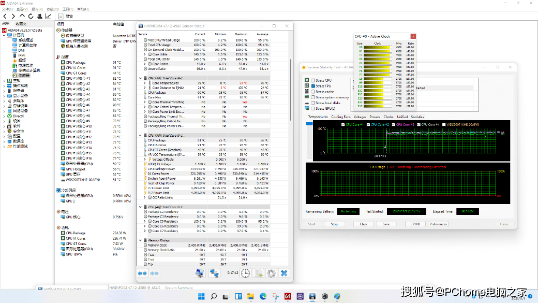Image resolution: width=538 pixels, height=303 pixels.
Task: Select 系统概述 in the AIDA64 tree
Action: (26, 40)
